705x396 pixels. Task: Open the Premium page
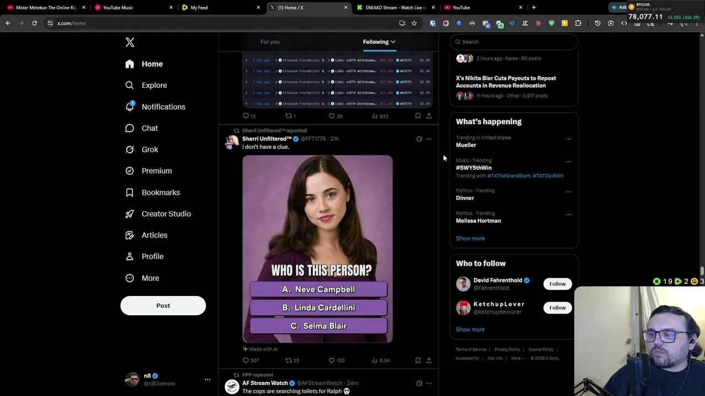pos(148,171)
